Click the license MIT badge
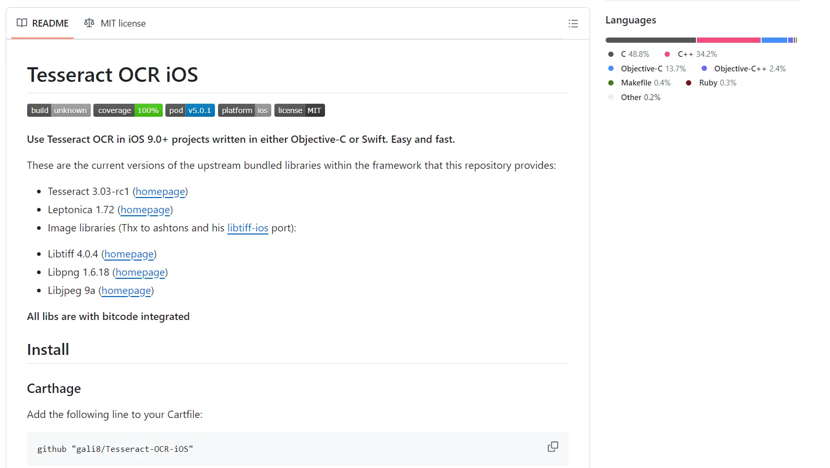 point(299,110)
